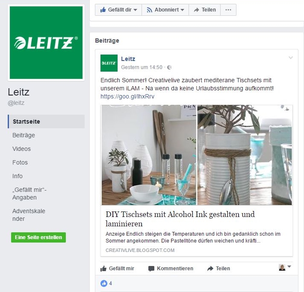Open the profile picture selector dropdown
304x292 pixels.
tap(285, 267)
